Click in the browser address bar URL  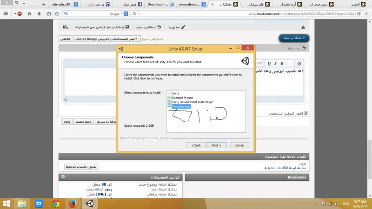(301, 14)
